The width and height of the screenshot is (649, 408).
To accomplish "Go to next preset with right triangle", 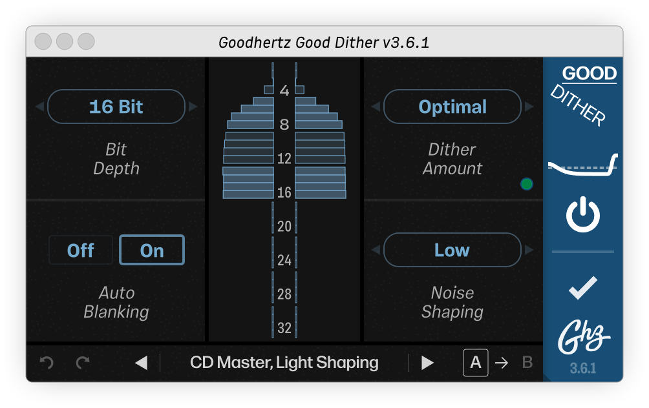I will tap(427, 363).
